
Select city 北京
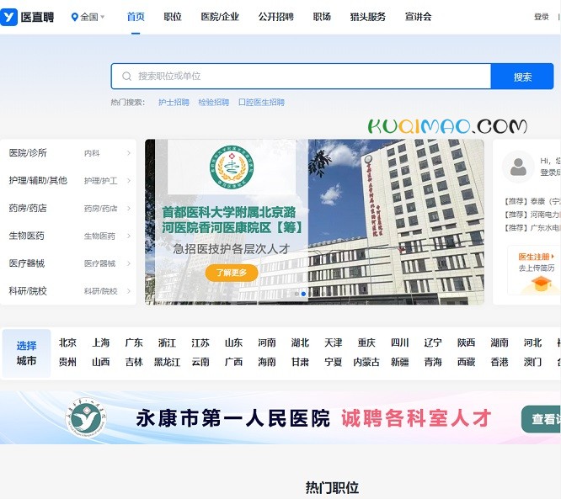point(67,342)
